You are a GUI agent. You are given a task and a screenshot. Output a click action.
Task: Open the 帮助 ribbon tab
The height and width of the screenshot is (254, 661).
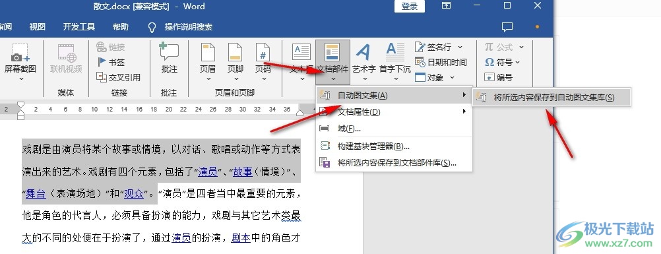pos(121,27)
